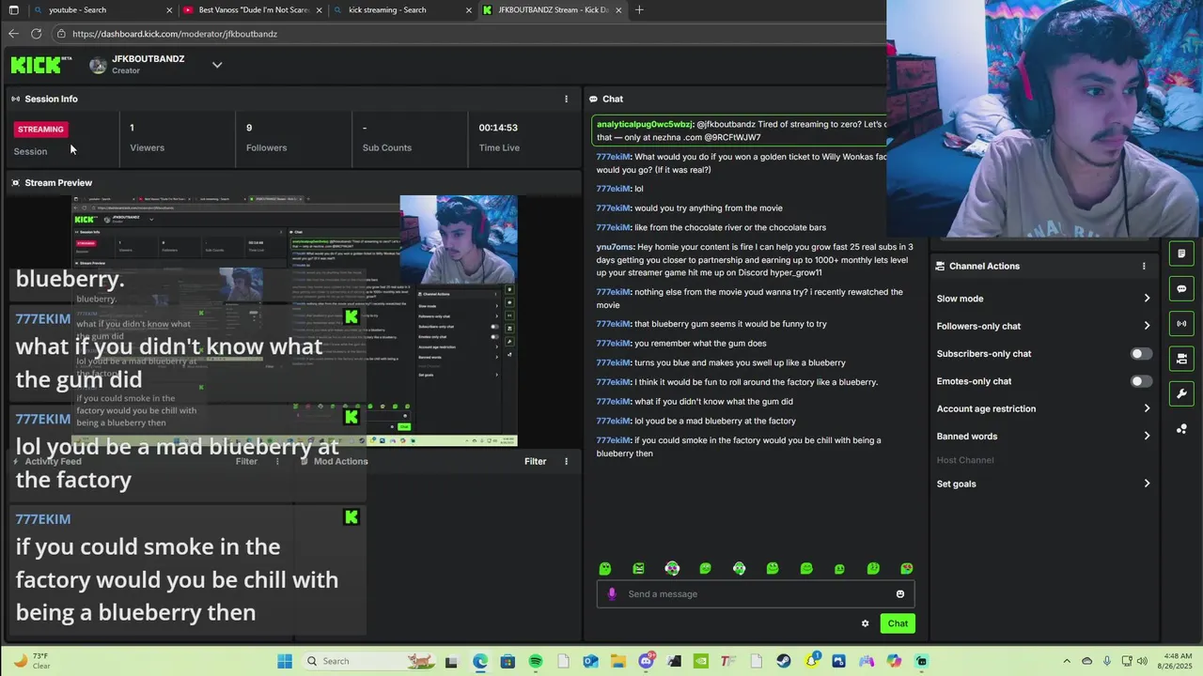Open Spotify from the taskbar
The height and width of the screenshot is (676, 1203).
(536, 661)
